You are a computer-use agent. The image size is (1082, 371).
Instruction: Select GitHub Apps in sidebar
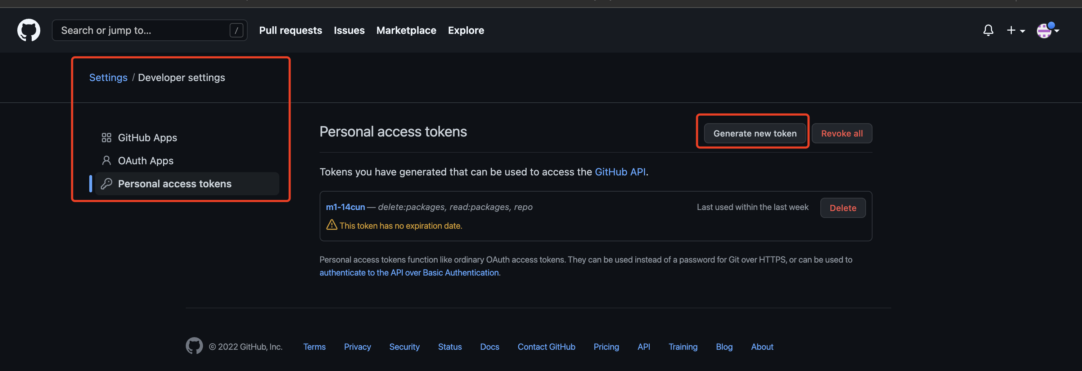click(x=187, y=137)
